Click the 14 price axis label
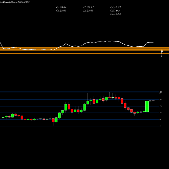Screen dimensions: 169x169 [x=161, y=113]
